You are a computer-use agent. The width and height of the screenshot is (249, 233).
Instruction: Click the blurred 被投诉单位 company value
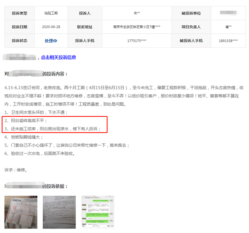(x=228, y=13)
